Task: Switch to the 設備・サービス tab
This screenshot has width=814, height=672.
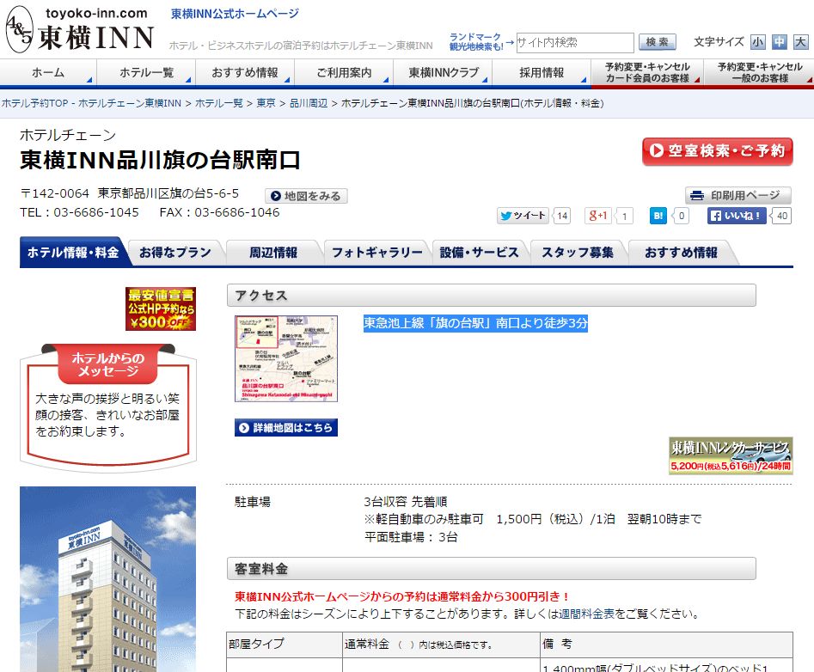Action: coord(479,252)
